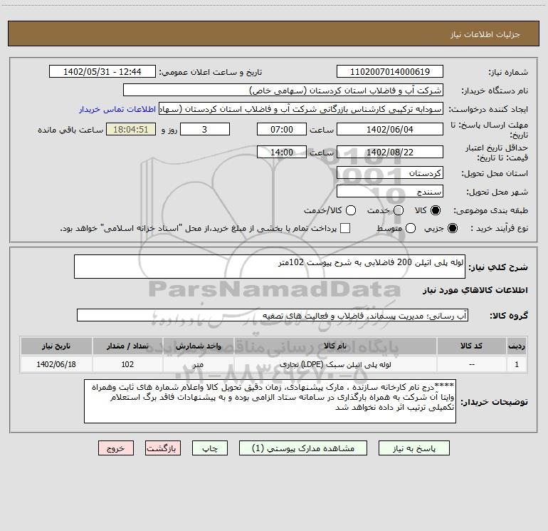Click the response deadline date 1402/06/04
This screenshot has width=548, height=531.
pos(390,129)
